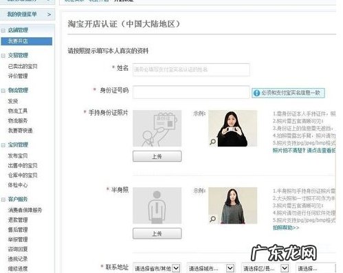
Task: Click the blue info icon beside 必须和支付宝实名信息一致
Action: click(x=256, y=93)
